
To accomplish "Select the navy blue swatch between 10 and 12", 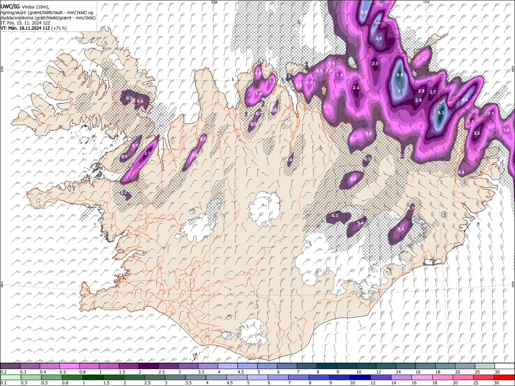I will click(x=360, y=378).
